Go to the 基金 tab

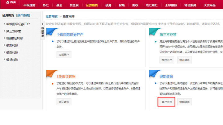pyautogui.click(x=59, y=5)
